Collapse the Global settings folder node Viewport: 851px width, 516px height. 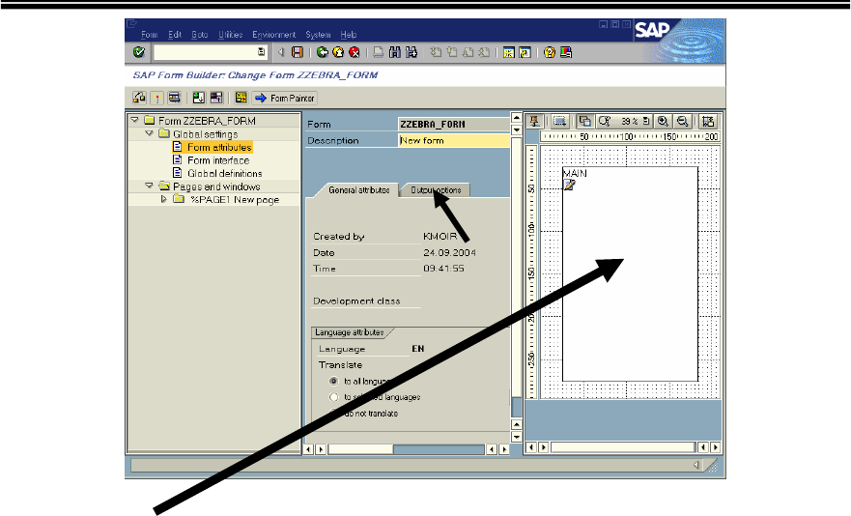pos(150,133)
